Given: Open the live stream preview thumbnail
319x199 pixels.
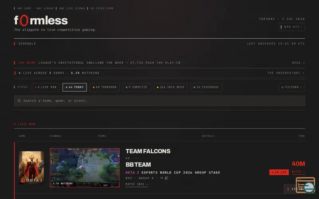Looking at the screenshot, I should [x=85, y=168].
